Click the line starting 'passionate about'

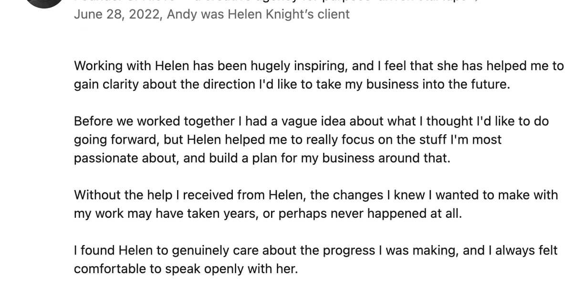click(262, 158)
